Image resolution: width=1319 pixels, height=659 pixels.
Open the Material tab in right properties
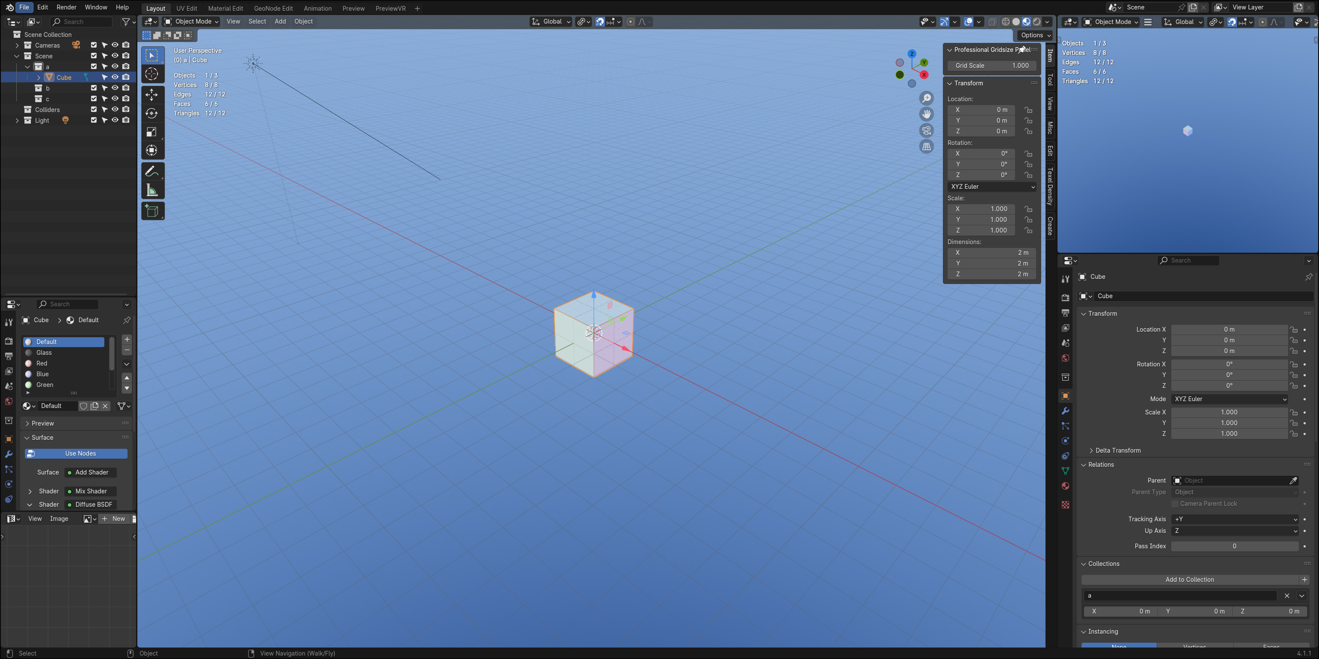coord(1065,486)
